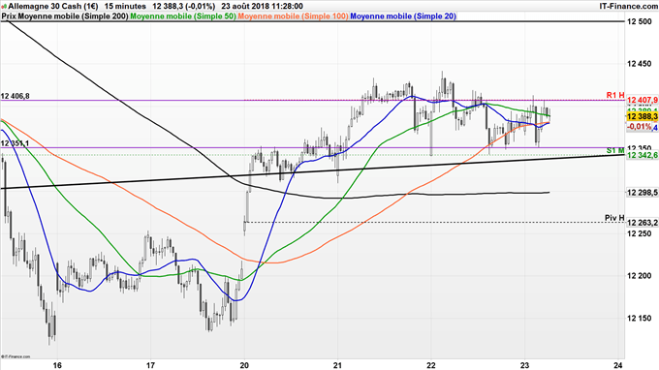
Task: Click the red 'R1 H' resistance label
Action: 615,95
